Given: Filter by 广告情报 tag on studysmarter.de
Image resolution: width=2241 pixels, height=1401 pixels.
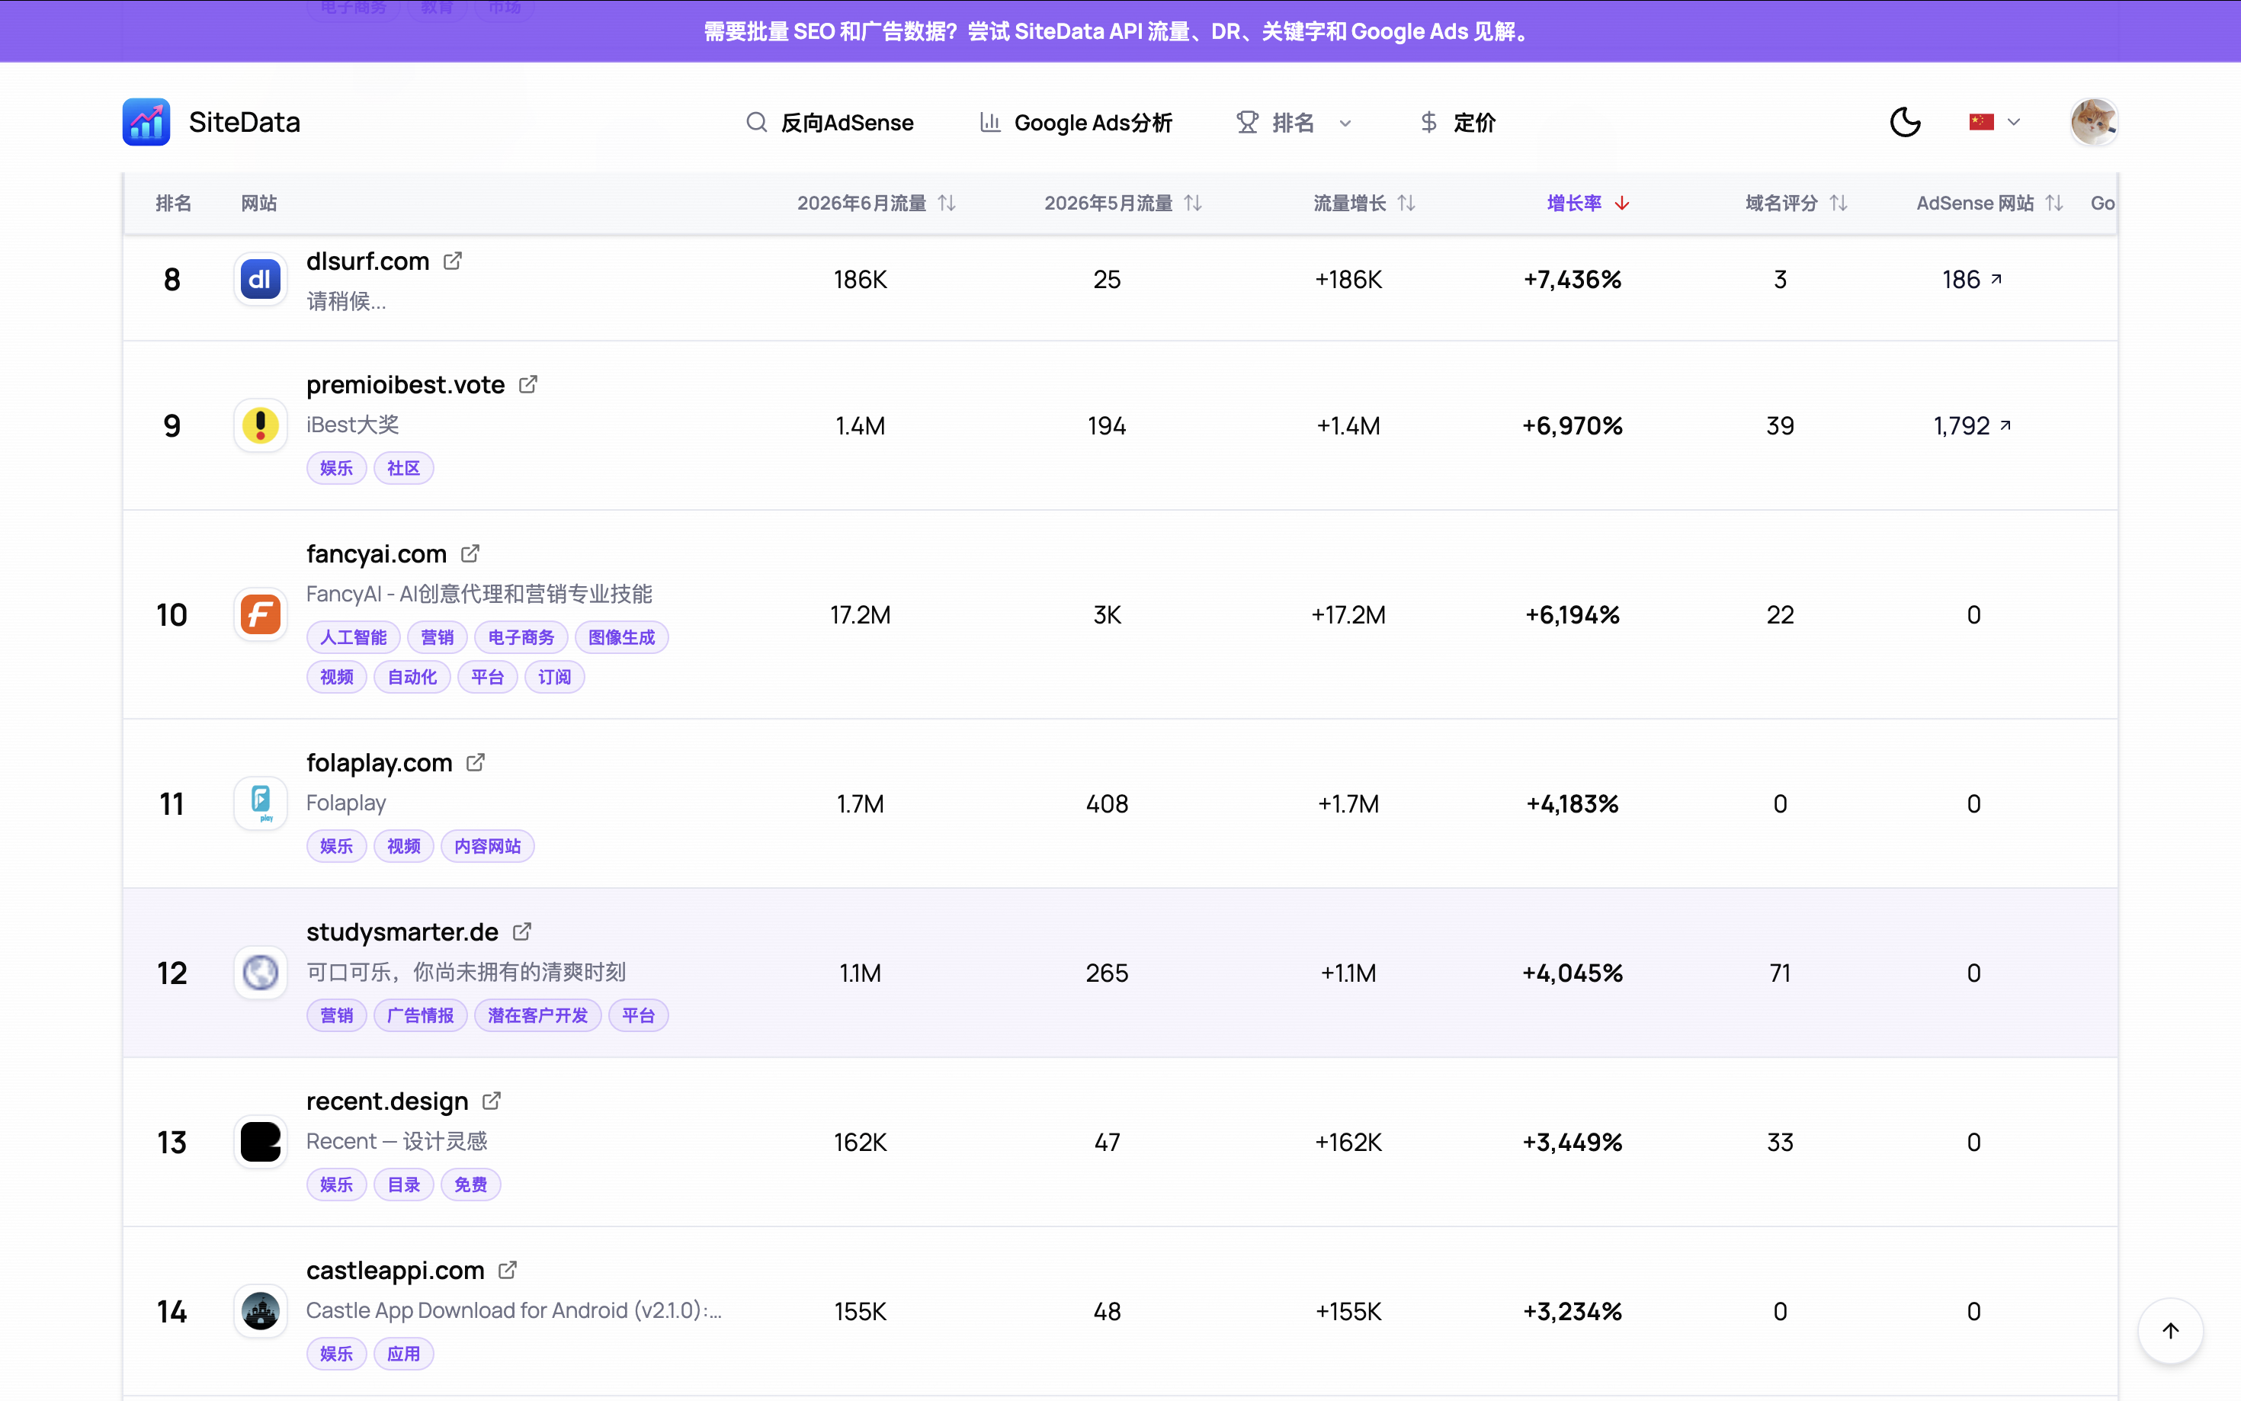Looking at the screenshot, I should 421,1015.
